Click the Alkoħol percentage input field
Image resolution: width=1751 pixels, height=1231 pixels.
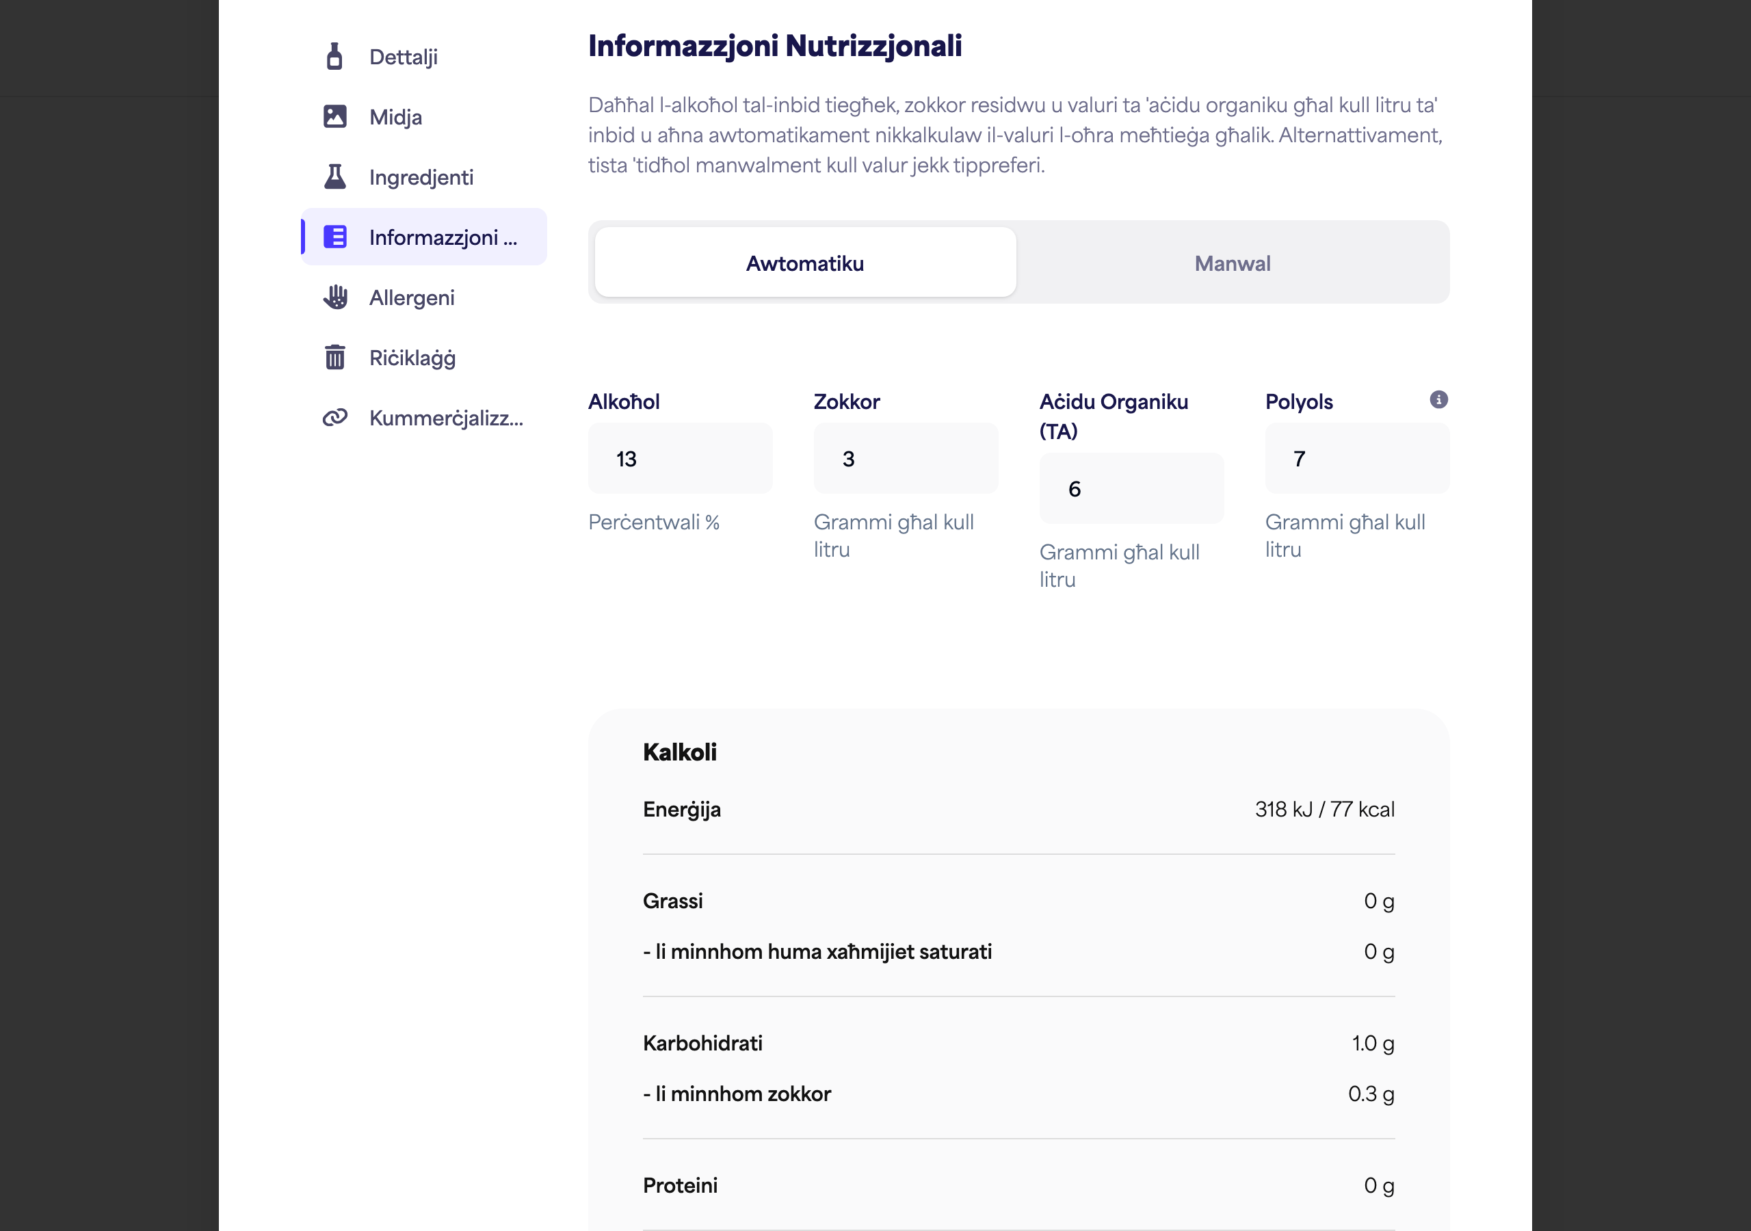tap(679, 458)
